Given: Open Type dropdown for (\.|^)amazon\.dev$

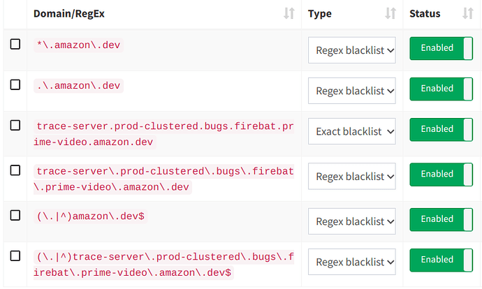Looking at the screenshot, I should pos(352,221).
